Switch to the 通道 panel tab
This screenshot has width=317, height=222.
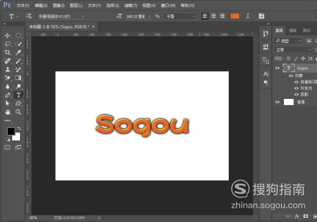click(x=293, y=30)
